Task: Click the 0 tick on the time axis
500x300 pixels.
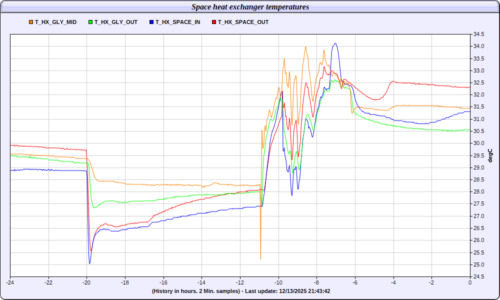Action: click(470, 283)
